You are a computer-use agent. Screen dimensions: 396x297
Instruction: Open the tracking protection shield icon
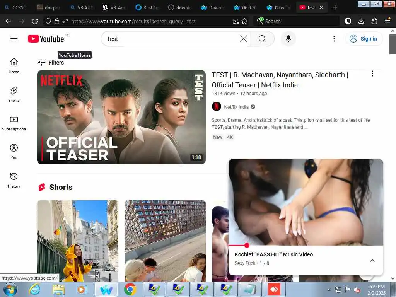pyautogui.click(x=48, y=21)
